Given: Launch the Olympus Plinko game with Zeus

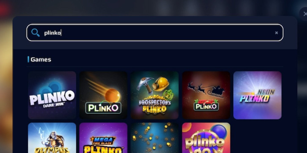Looking at the screenshot, I should [x=52, y=138].
